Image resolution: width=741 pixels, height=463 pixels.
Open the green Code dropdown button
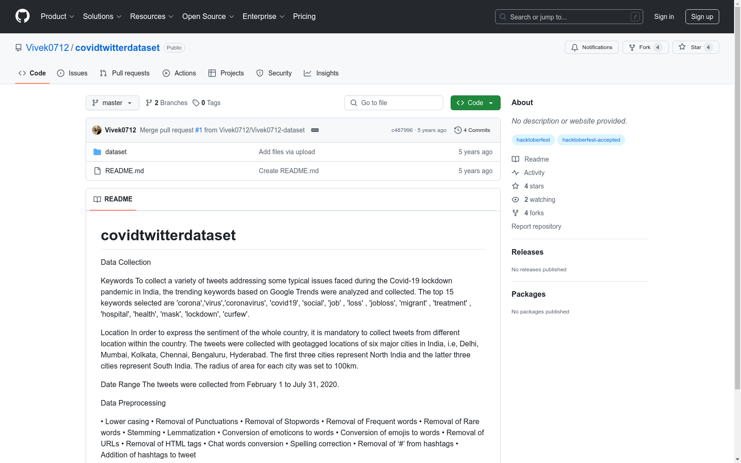point(476,103)
